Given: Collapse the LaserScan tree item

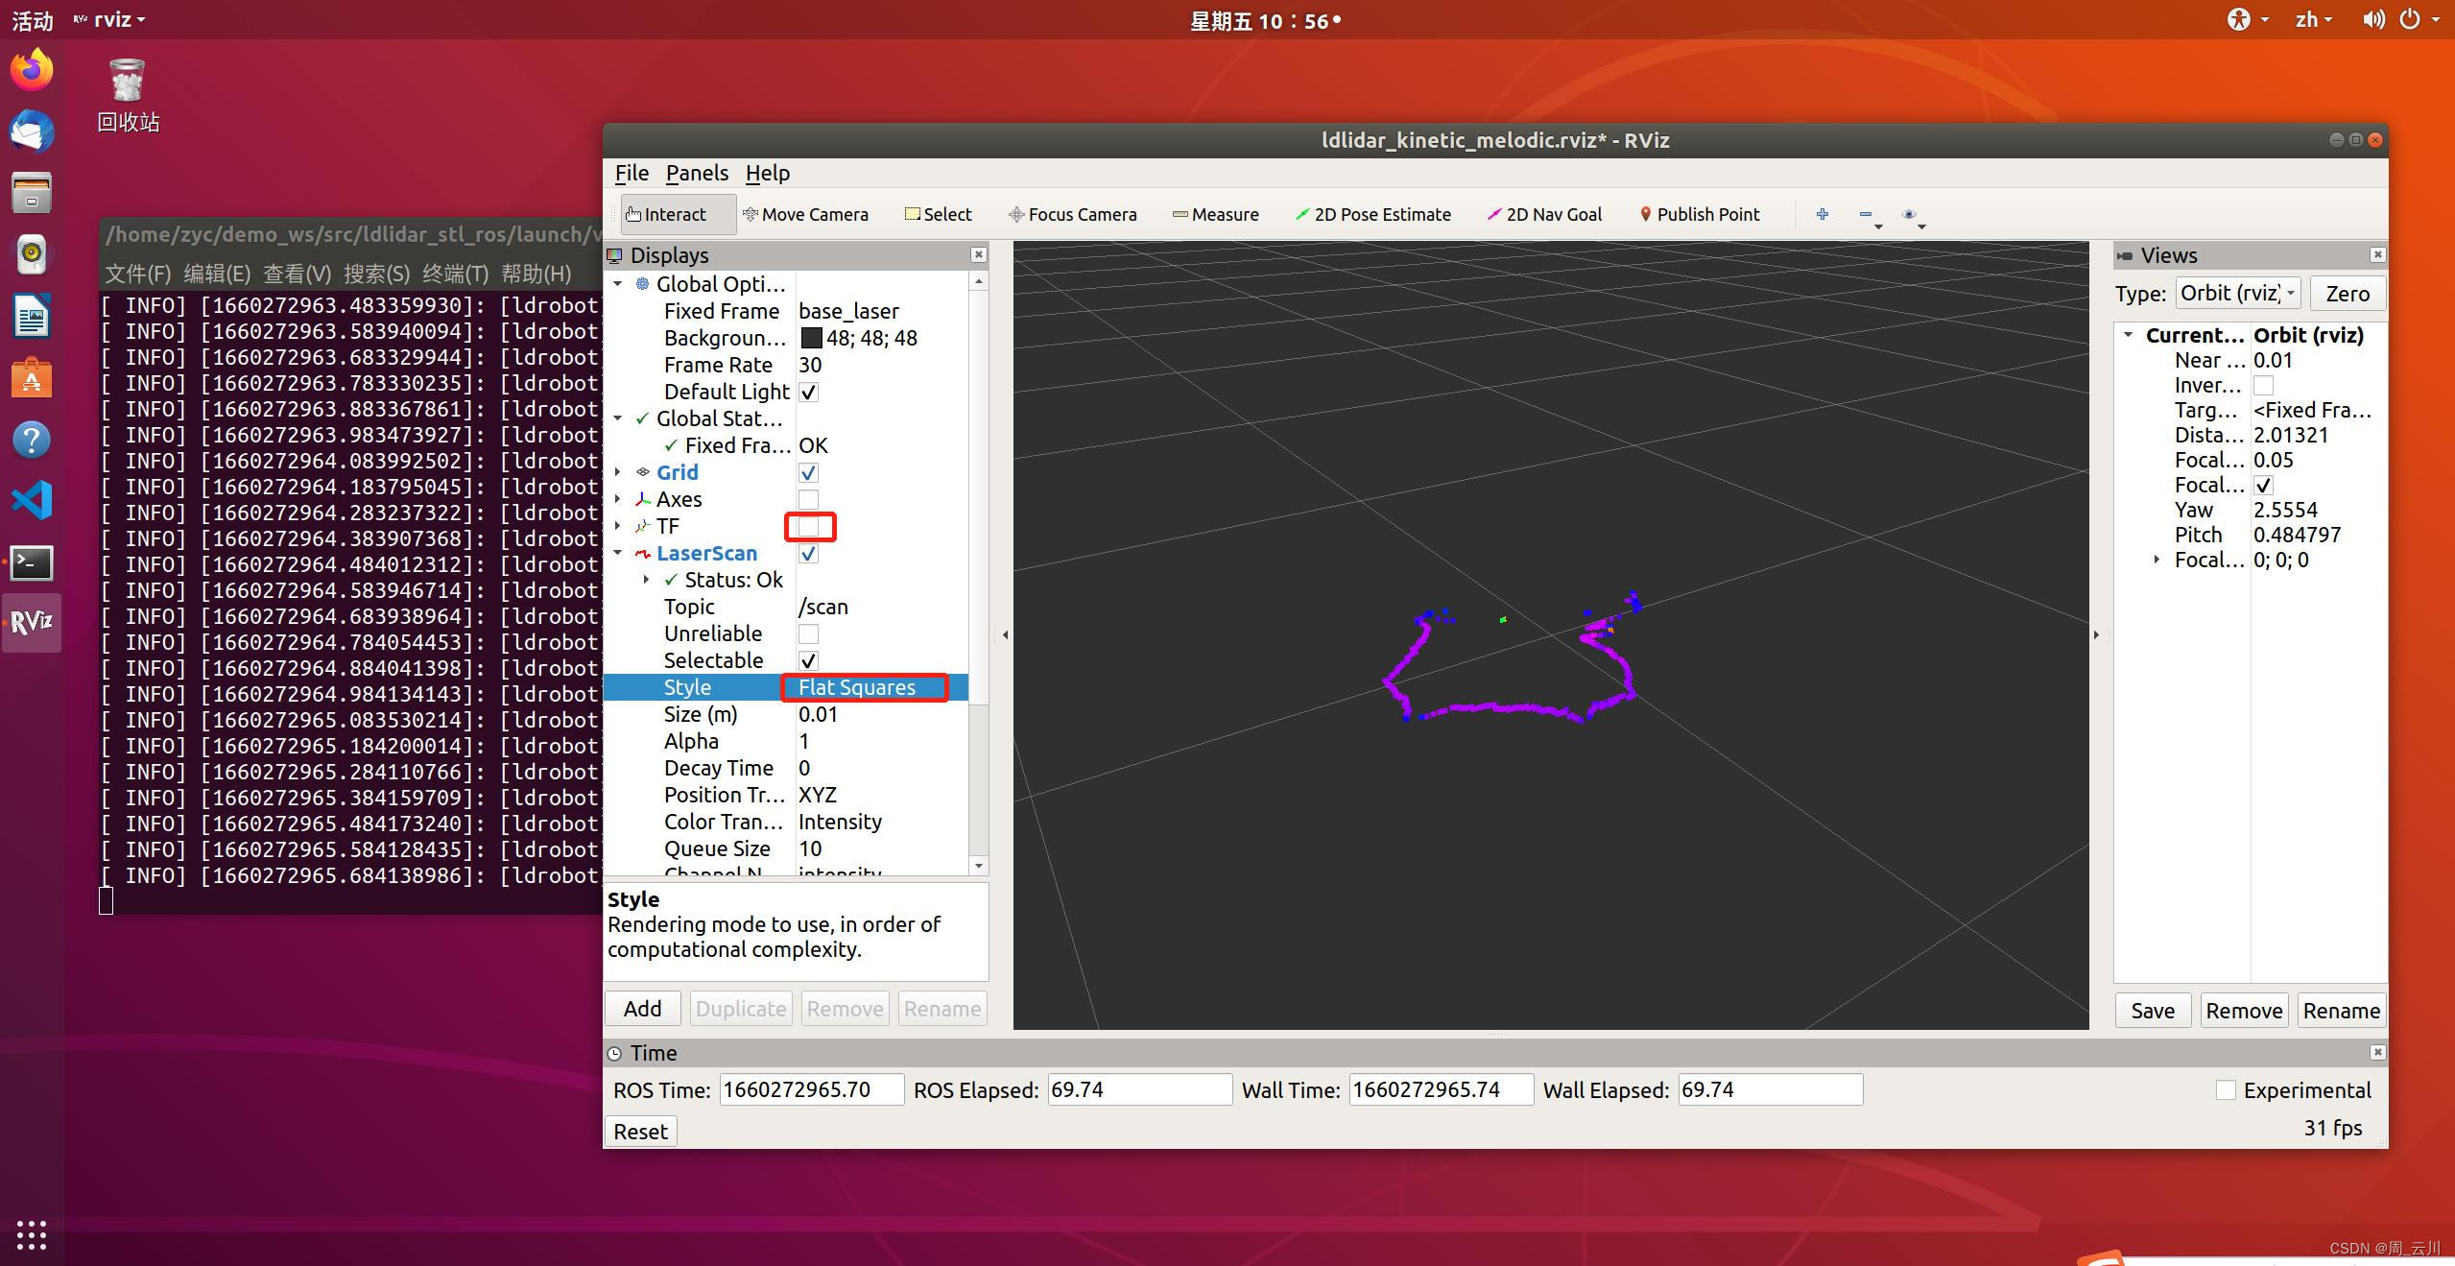Looking at the screenshot, I should pos(618,553).
